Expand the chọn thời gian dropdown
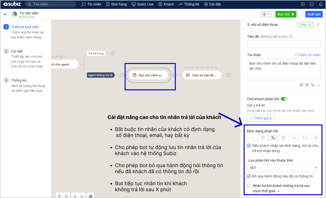The height and width of the screenshot is (198, 326). (266, 191)
